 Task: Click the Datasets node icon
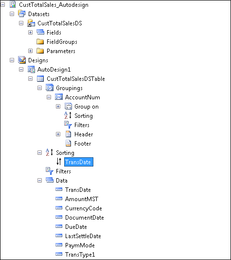[22, 14]
